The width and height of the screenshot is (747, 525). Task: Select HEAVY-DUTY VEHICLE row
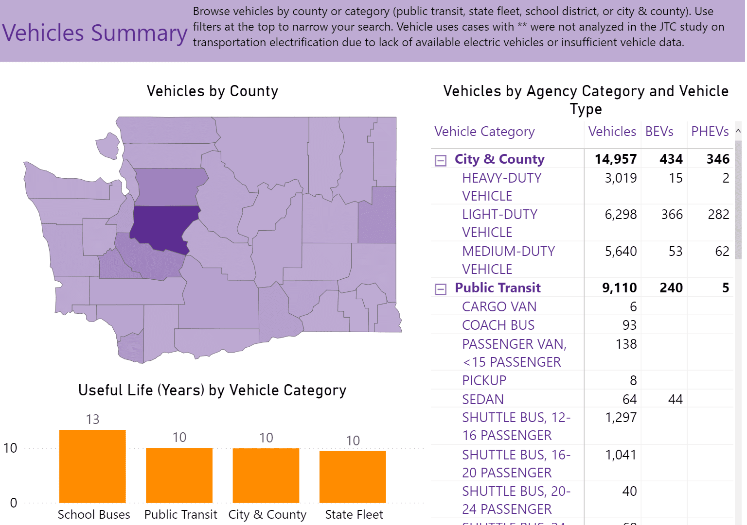coord(501,186)
